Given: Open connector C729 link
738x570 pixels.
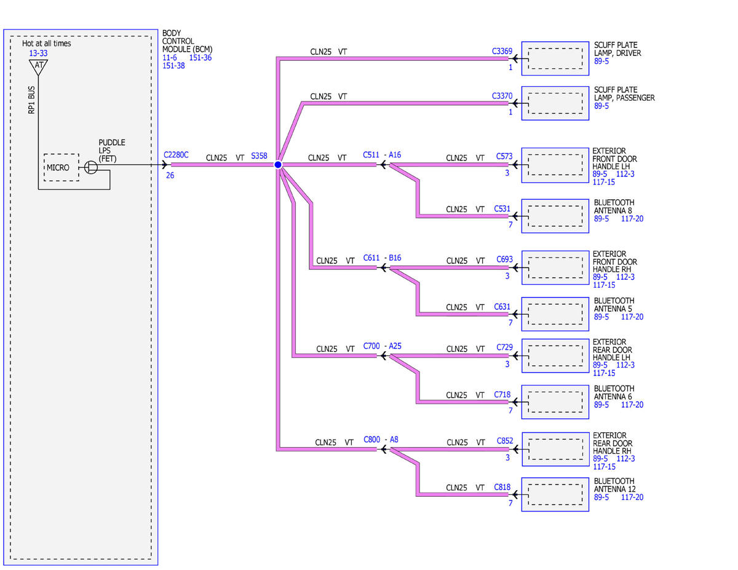Looking at the screenshot, I should [x=504, y=347].
